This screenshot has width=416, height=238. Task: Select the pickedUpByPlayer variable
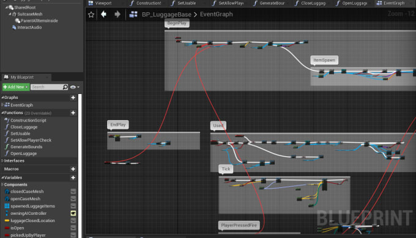[28, 235]
